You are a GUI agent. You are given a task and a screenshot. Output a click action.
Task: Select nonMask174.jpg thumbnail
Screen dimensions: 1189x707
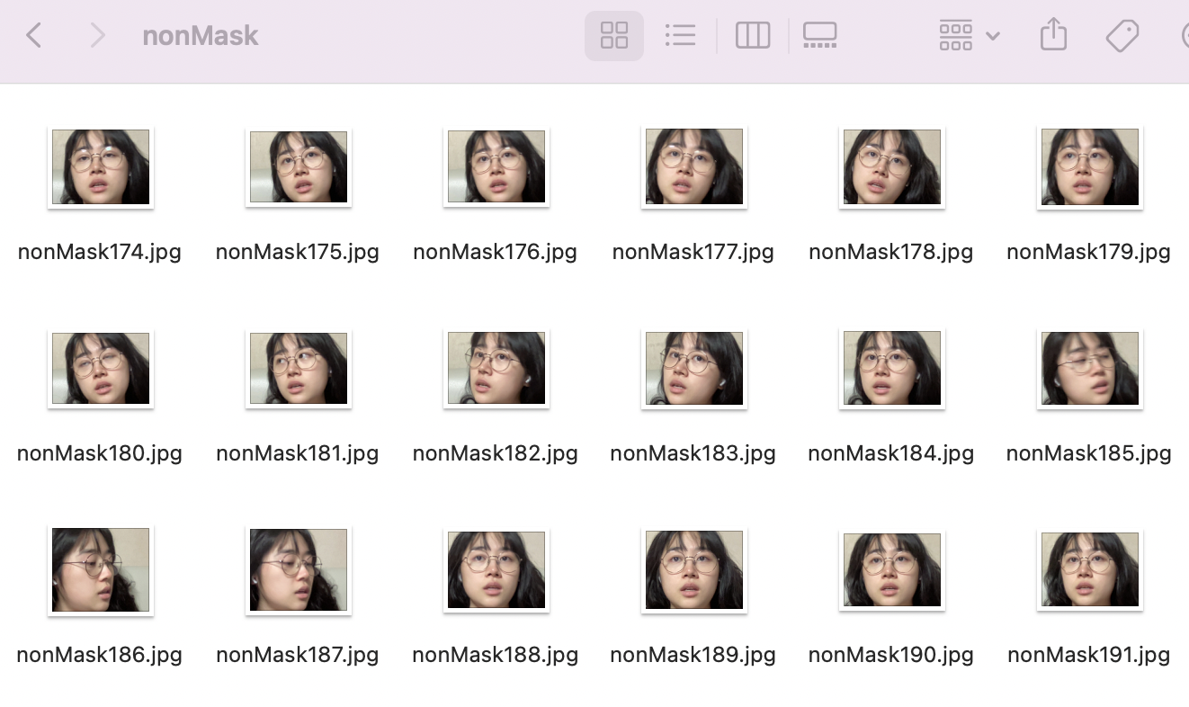101,167
